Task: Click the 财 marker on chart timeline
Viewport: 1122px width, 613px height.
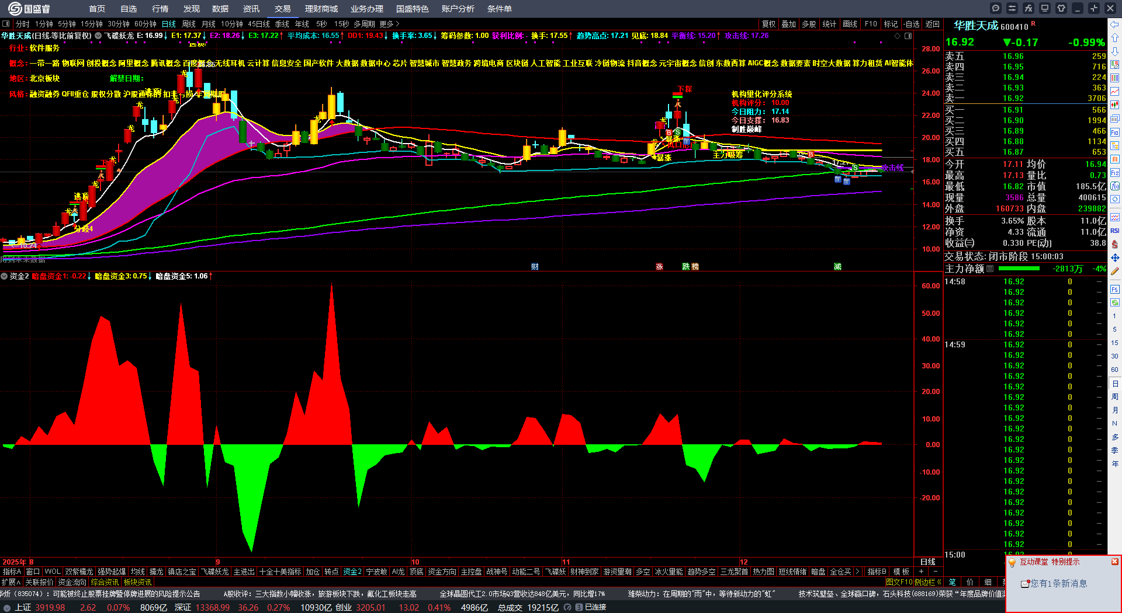Action: pos(535,267)
